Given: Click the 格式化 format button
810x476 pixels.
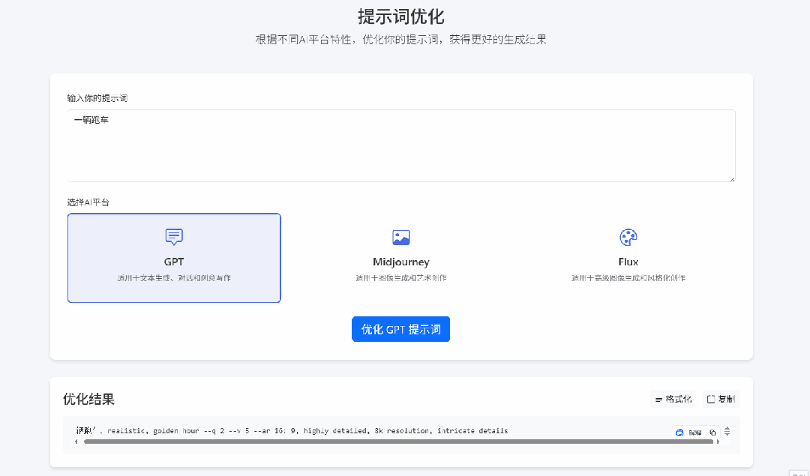Looking at the screenshot, I should [673, 399].
